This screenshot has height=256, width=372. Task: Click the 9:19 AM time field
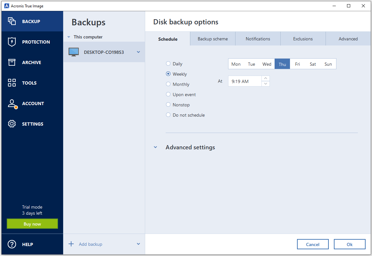tap(245, 81)
